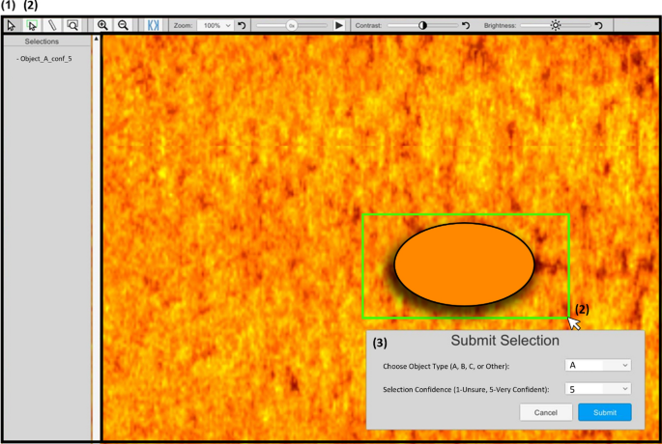Select the ruler measurement tool

tap(52, 25)
